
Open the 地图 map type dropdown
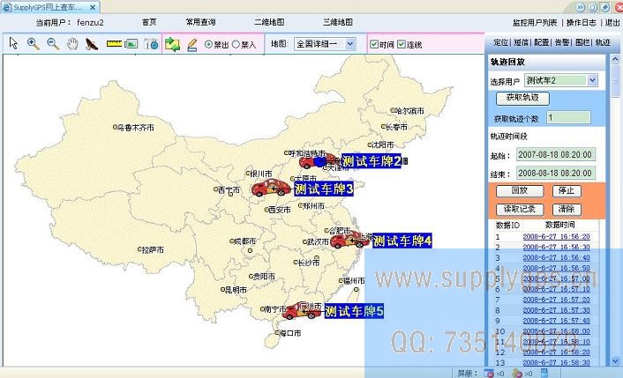pos(324,43)
